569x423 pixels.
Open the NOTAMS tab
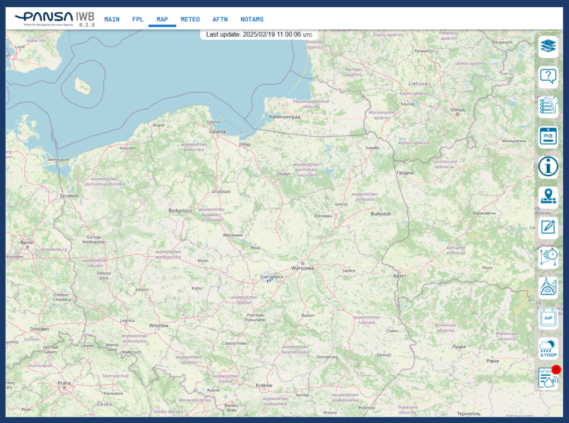click(252, 19)
